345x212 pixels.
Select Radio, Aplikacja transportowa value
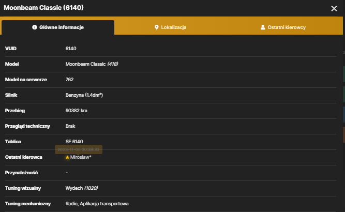97,204
